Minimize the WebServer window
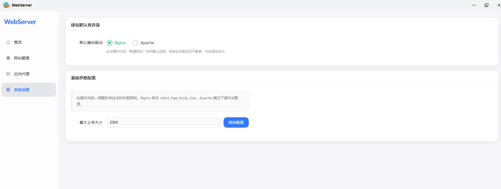The image size is (501, 189). tap(474, 5)
